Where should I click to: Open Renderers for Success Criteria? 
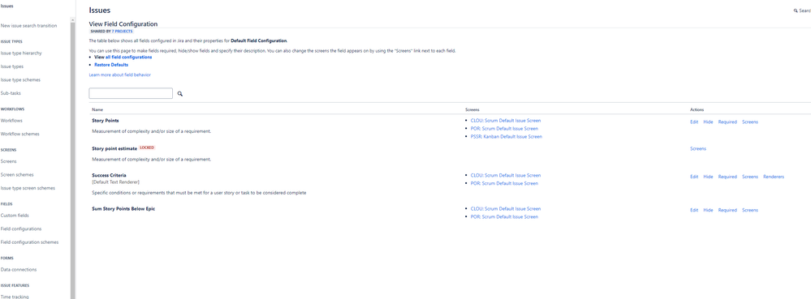pos(774,177)
